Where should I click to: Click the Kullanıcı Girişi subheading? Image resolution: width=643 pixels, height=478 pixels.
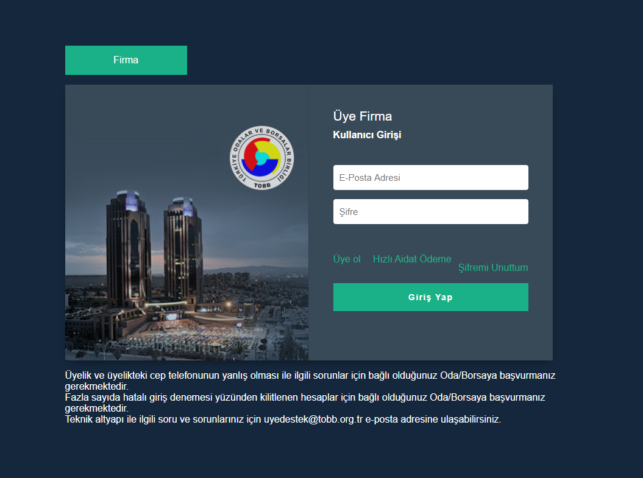[x=367, y=135]
